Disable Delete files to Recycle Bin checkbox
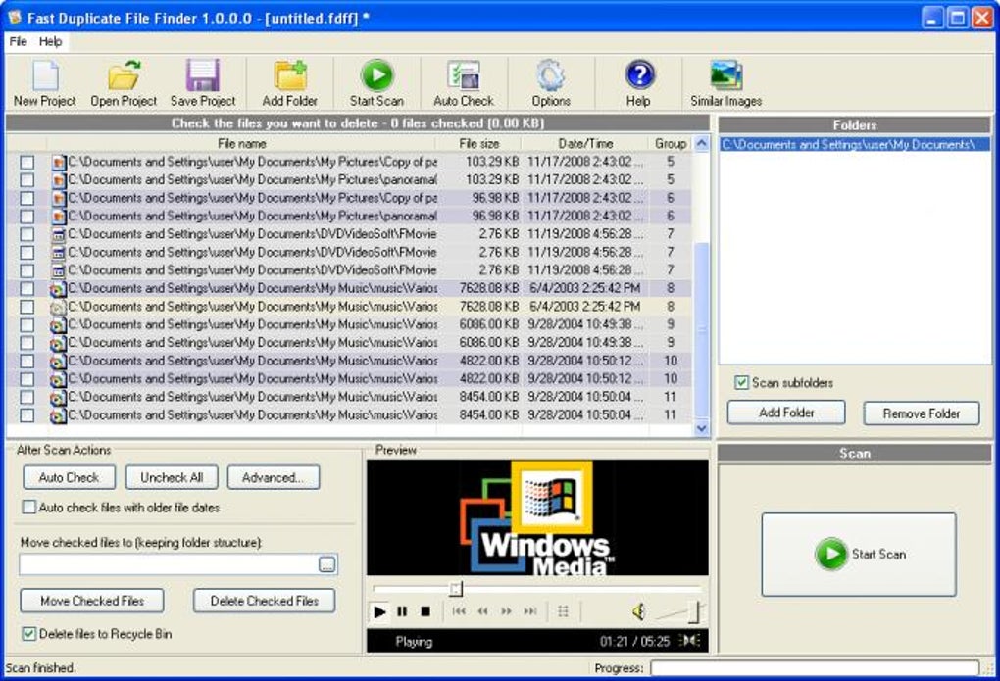 28,634
